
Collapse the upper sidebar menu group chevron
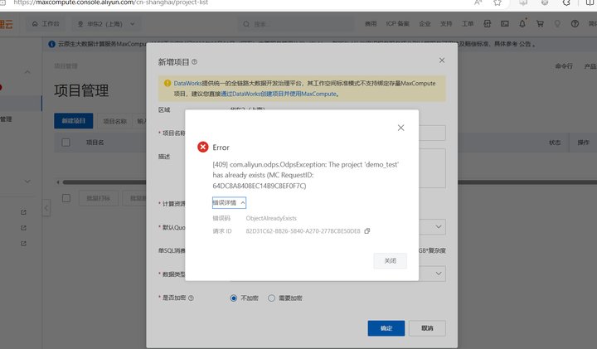coord(27,71)
